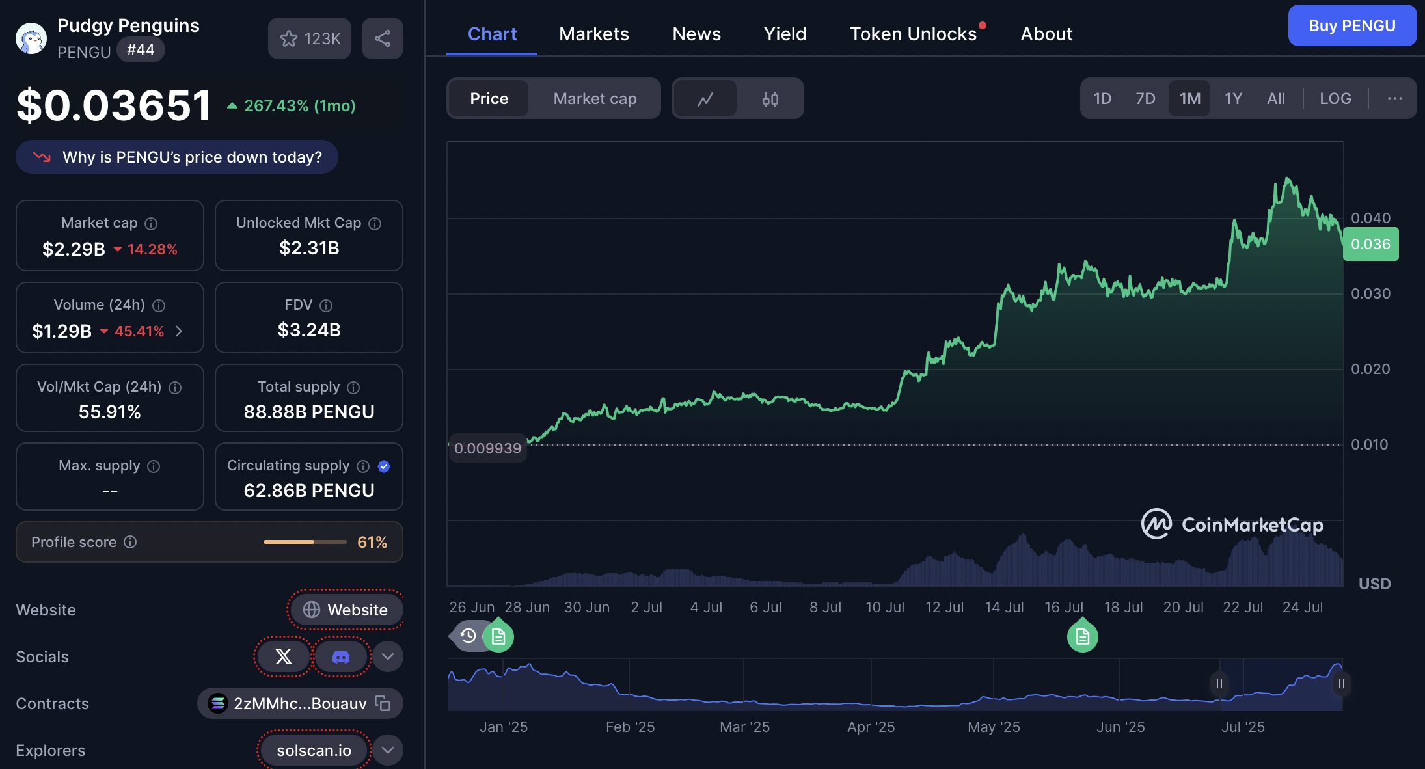This screenshot has height=769, width=1425.
Task: Open solscan.io explorer link
Action: click(314, 750)
